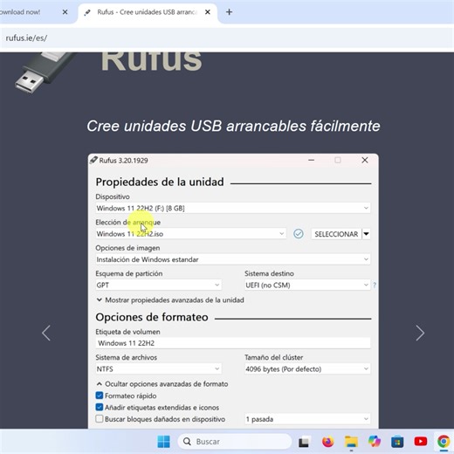This screenshot has height=454, width=454.
Task: Open File Explorer from the taskbar
Action: point(351,442)
